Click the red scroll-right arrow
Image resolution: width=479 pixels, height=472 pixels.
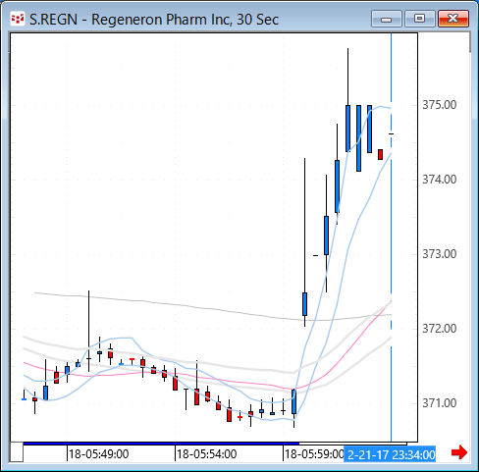click(459, 452)
